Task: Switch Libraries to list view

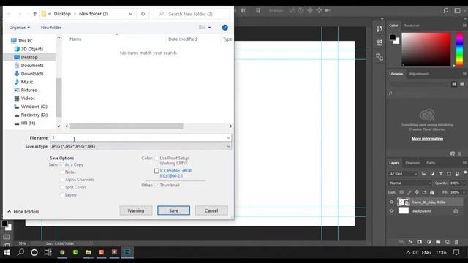Action: [461, 84]
